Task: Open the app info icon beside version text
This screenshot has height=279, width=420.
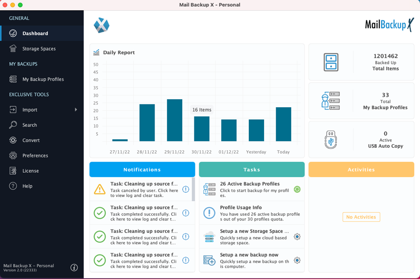Action: [74, 267]
